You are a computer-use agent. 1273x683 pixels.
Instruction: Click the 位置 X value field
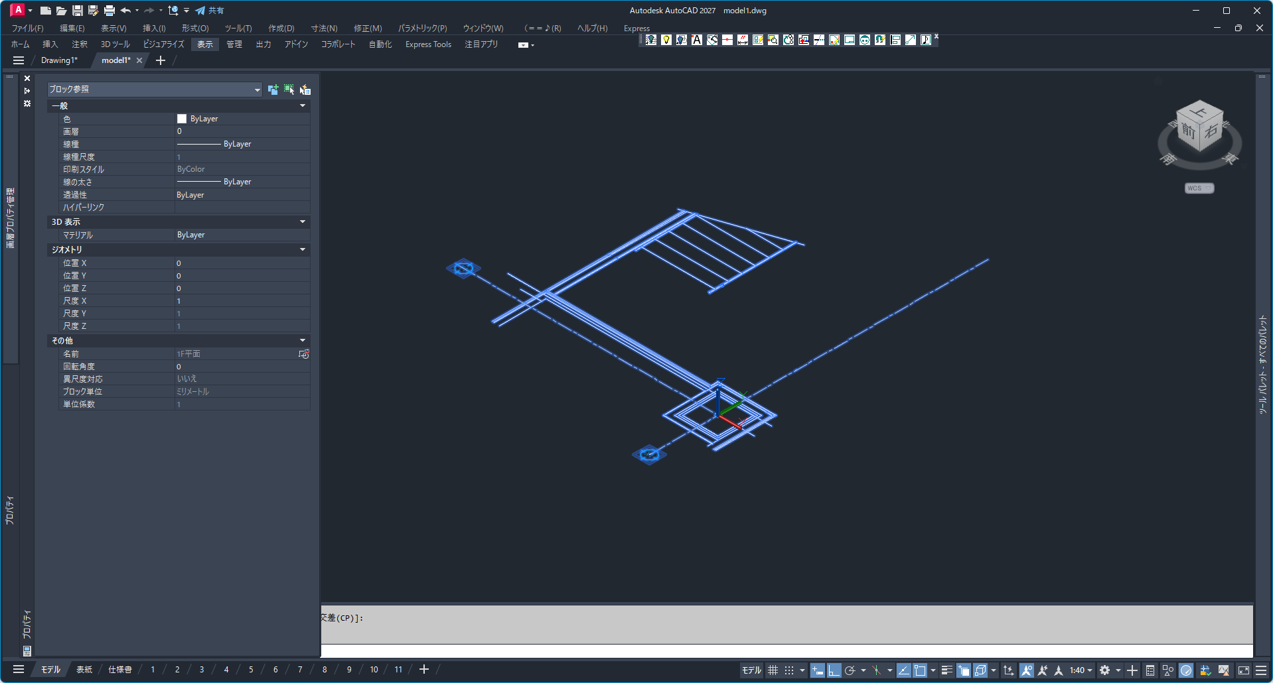tap(242, 263)
